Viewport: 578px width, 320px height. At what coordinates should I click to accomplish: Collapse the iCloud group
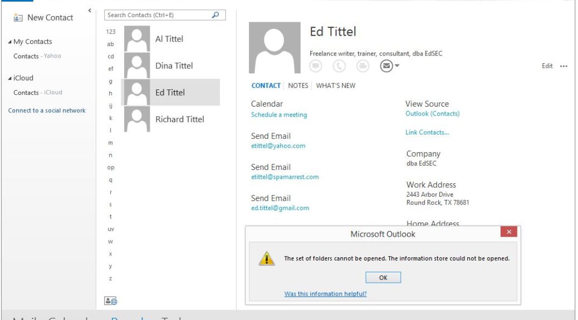point(9,78)
